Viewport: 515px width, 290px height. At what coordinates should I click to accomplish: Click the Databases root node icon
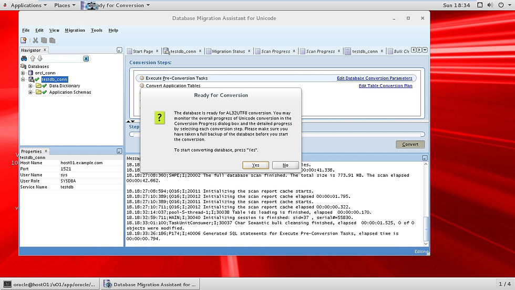click(24, 66)
